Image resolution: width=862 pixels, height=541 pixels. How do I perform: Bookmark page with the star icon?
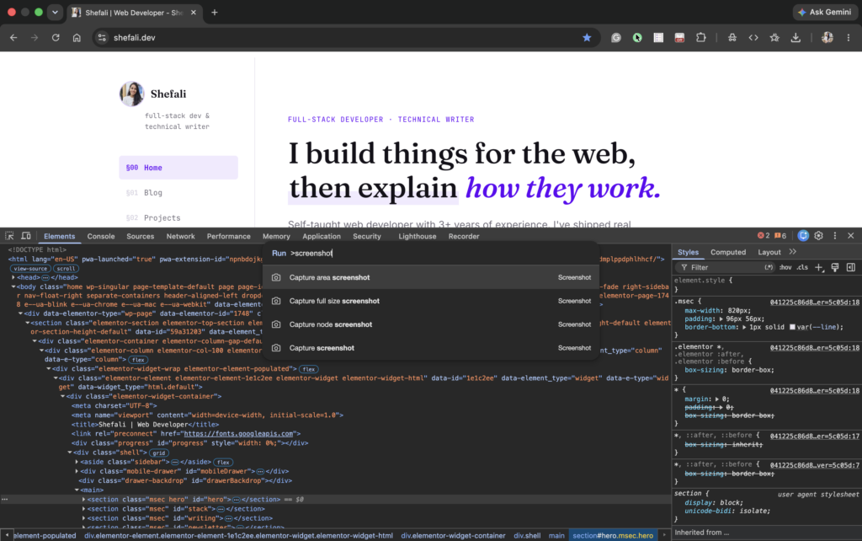[587, 37]
